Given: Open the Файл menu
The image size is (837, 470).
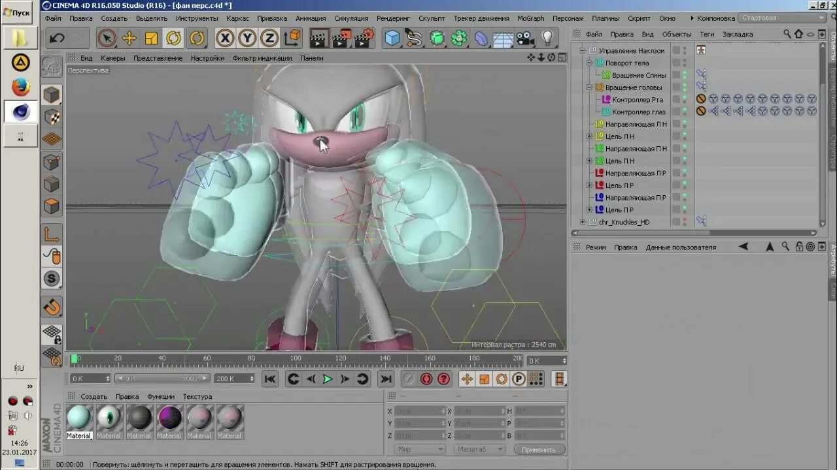Looking at the screenshot, I should [x=53, y=18].
